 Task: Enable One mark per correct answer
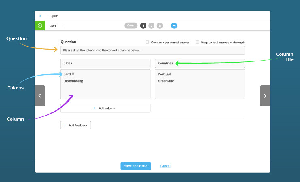click(x=147, y=42)
